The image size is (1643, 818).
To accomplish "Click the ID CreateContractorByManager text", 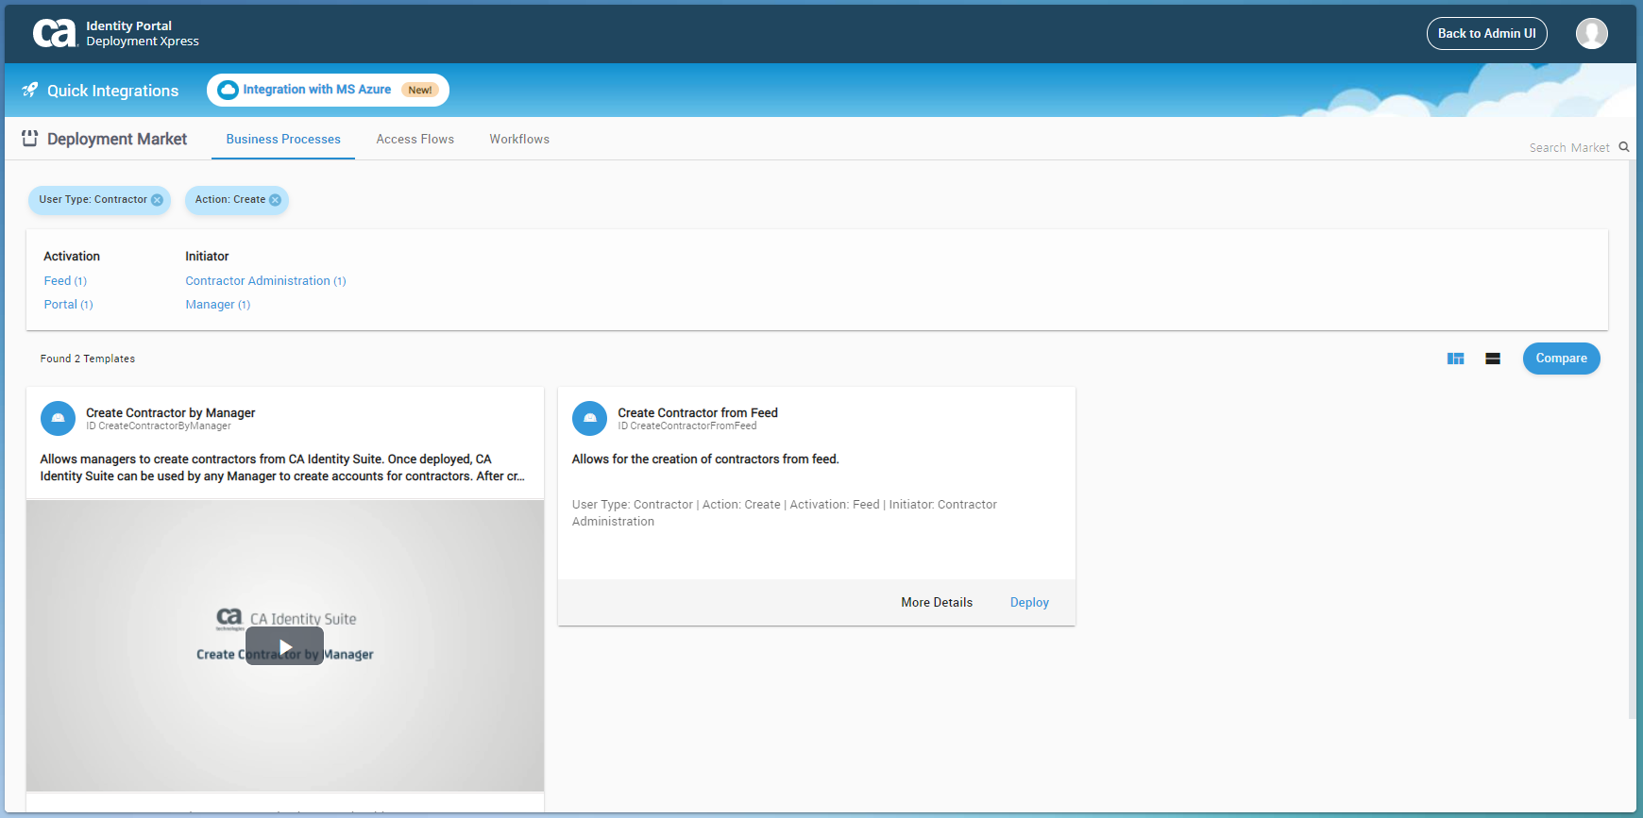I will click(159, 426).
